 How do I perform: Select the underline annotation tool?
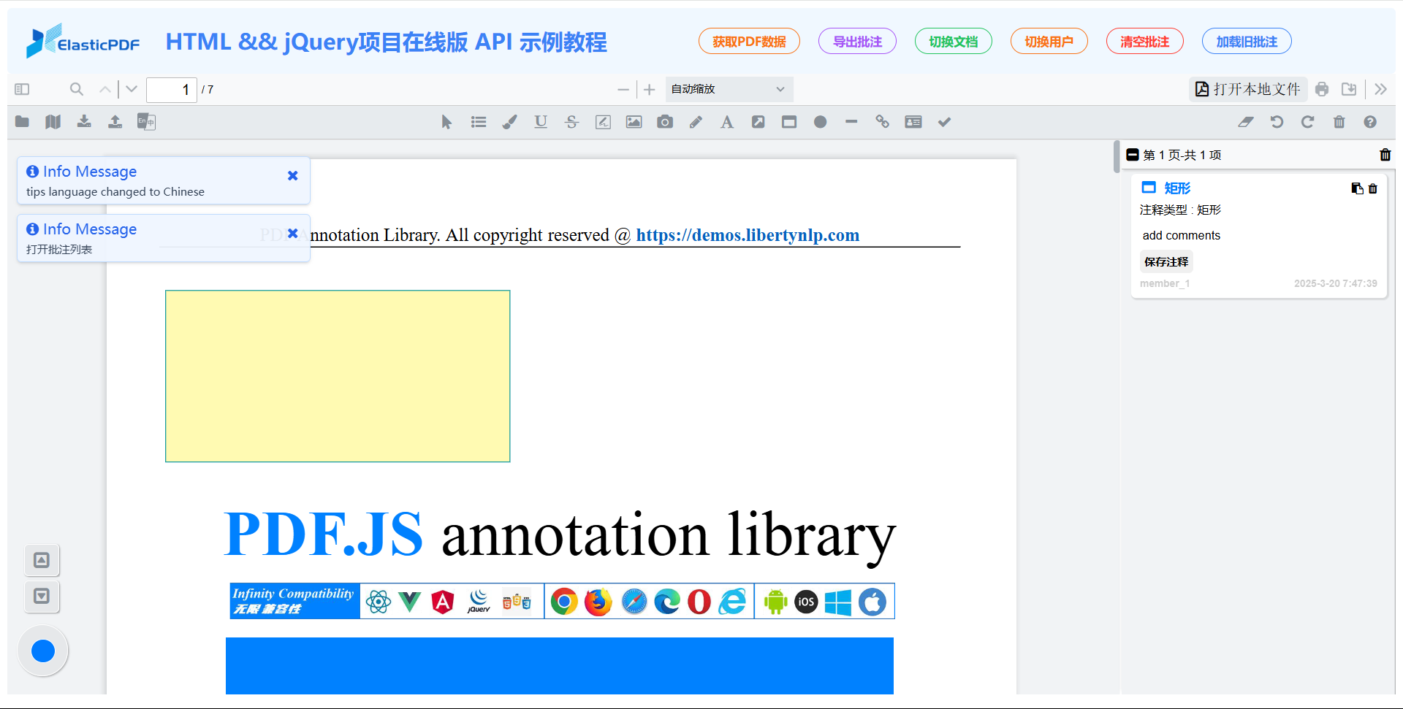tap(541, 122)
